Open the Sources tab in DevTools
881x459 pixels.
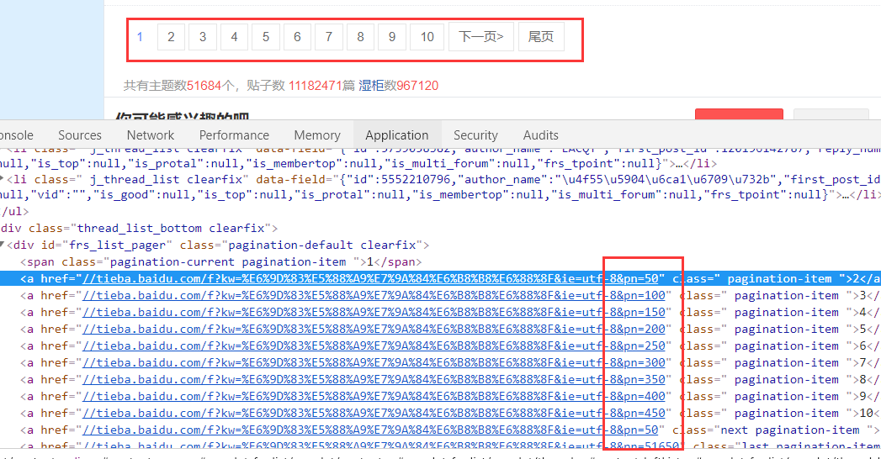[x=80, y=135]
